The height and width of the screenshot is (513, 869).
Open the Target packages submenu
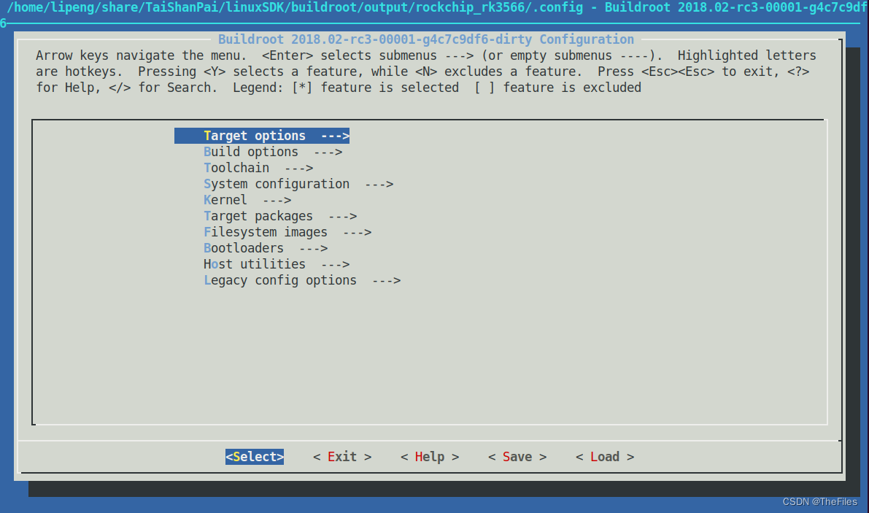tap(280, 216)
